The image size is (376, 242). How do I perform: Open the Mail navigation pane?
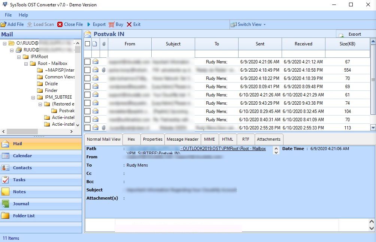(x=41, y=144)
